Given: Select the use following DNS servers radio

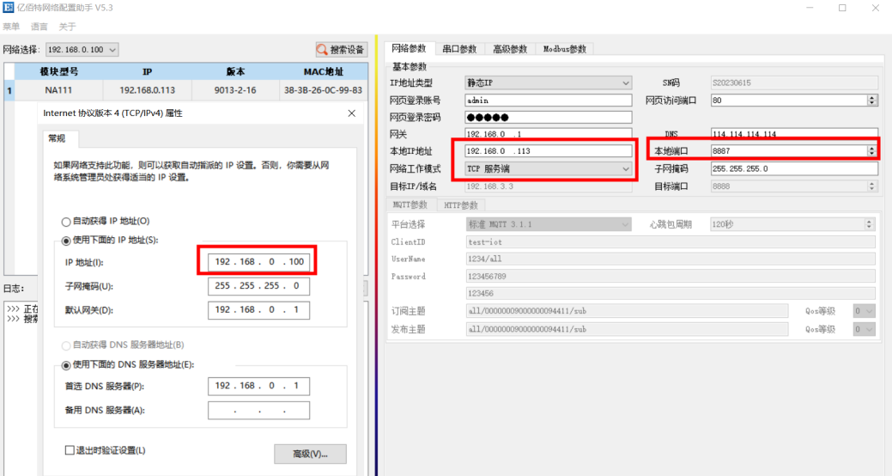Looking at the screenshot, I should click(65, 364).
